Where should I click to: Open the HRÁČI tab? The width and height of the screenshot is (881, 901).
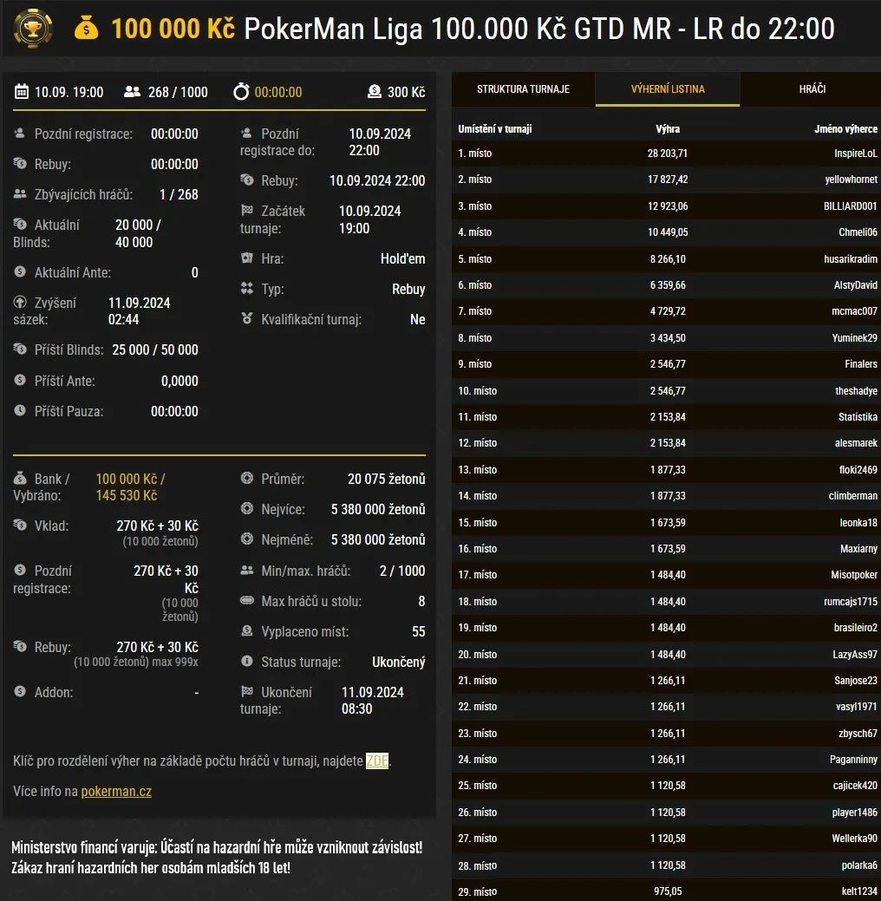point(810,89)
